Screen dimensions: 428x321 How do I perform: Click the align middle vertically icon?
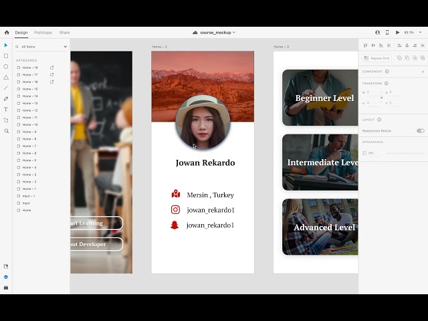[373, 45]
